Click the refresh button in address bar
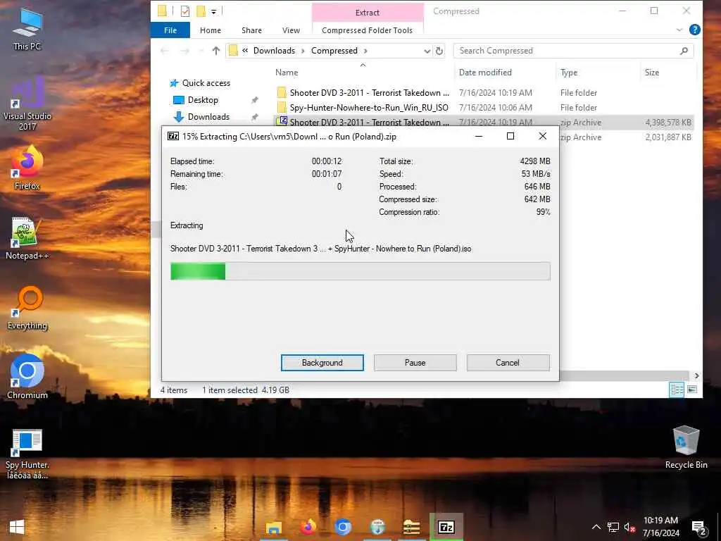The width and height of the screenshot is (721, 541). point(439,51)
